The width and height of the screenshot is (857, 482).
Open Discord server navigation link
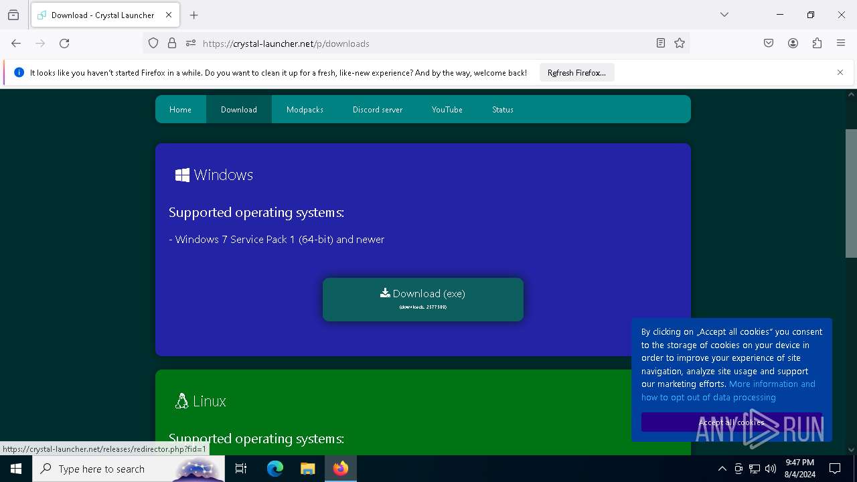[378, 109]
